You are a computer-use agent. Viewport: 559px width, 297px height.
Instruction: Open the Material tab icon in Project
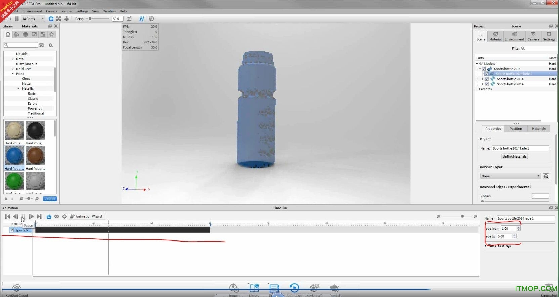pos(495,36)
